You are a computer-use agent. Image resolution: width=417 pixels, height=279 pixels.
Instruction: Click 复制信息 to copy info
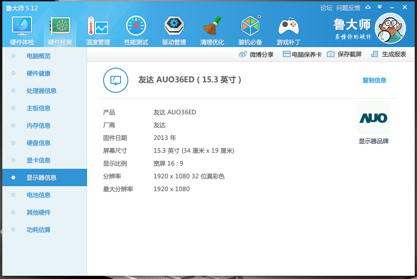pos(374,80)
